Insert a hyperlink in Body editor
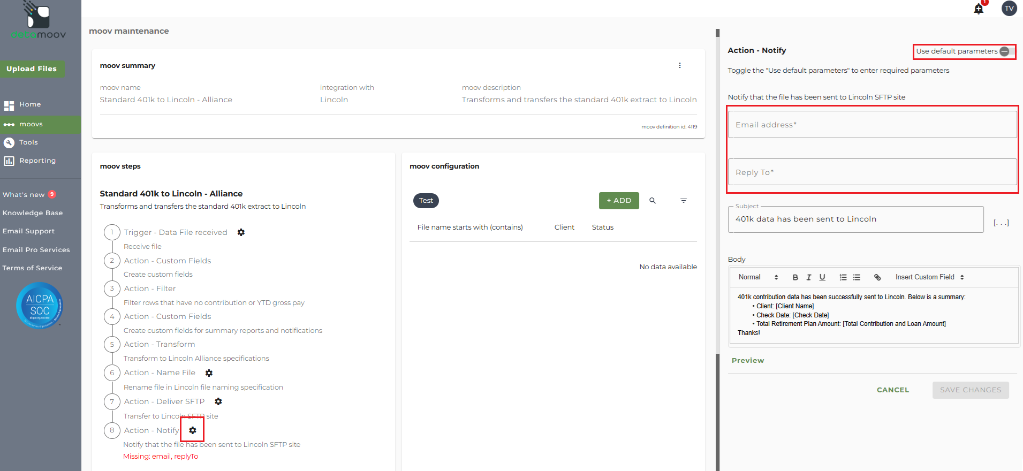This screenshot has width=1023, height=471. click(877, 277)
